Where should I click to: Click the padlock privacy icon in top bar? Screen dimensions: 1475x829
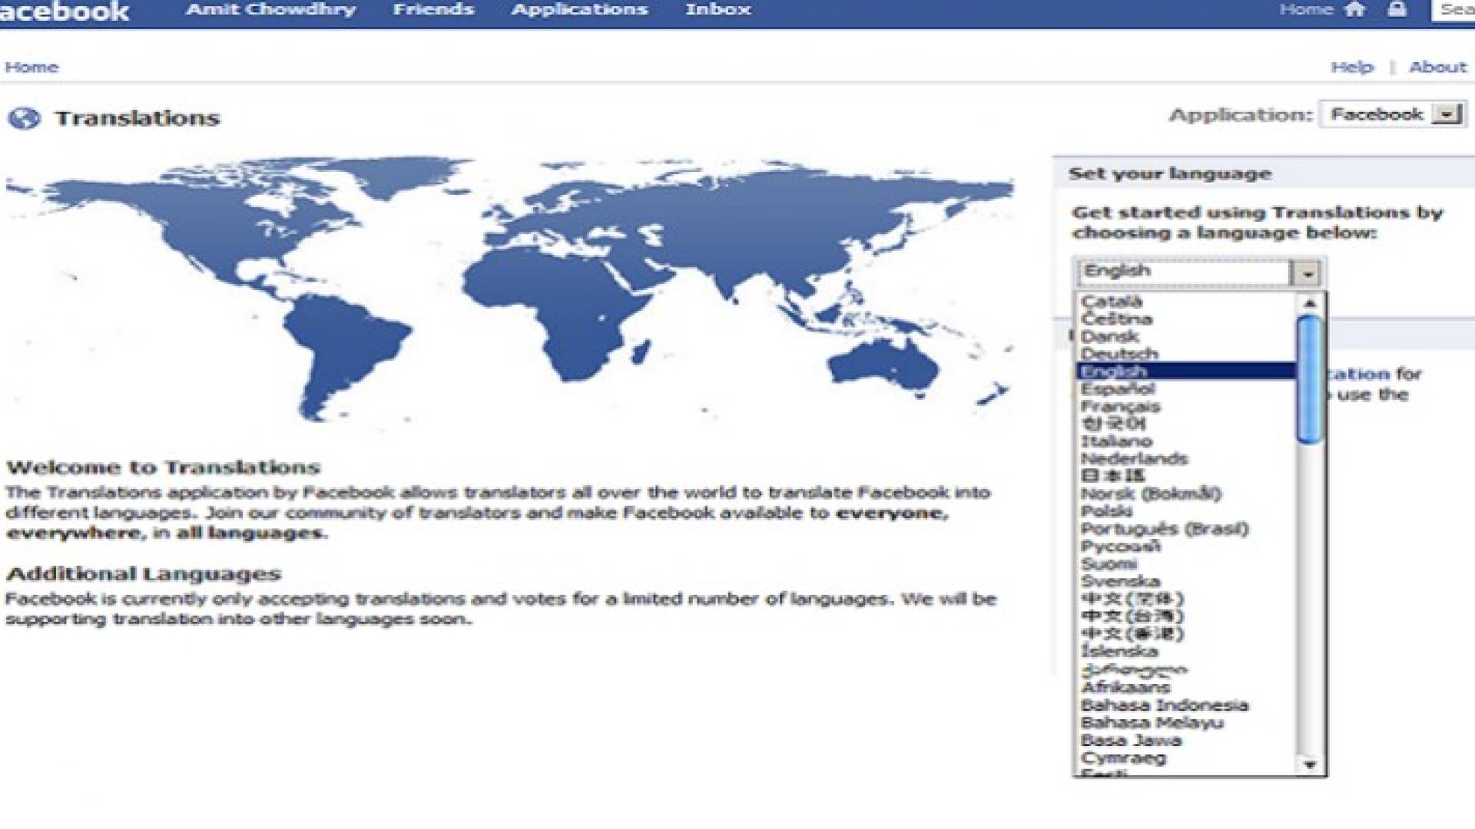pyautogui.click(x=1397, y=9)
